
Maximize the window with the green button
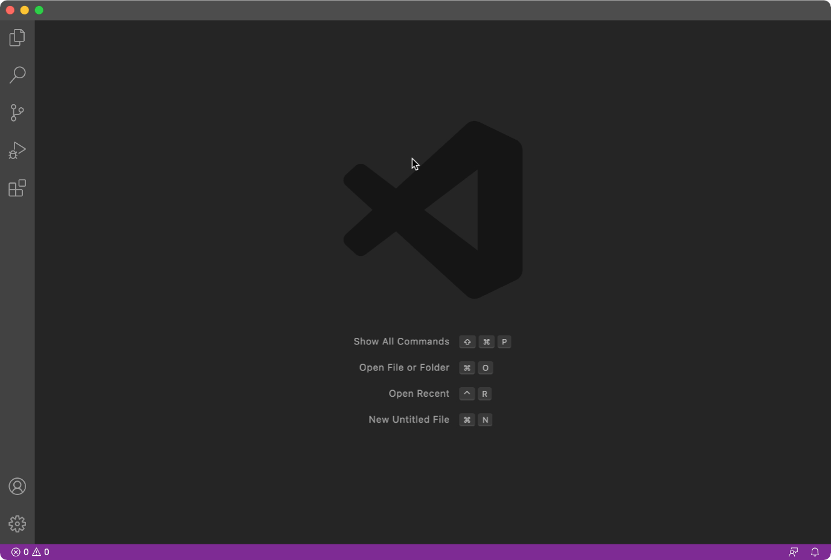[39, 10]
